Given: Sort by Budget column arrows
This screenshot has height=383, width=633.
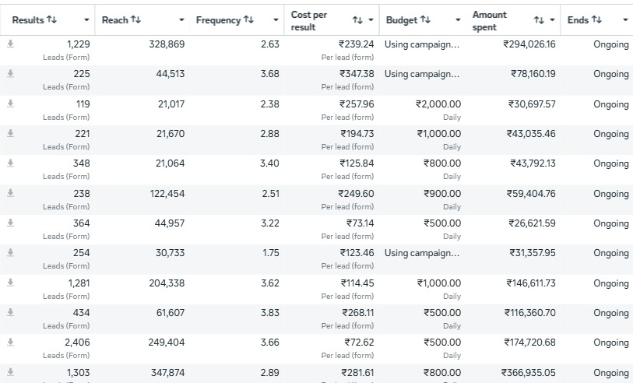Looking at the screenshot, I should tap(425, 19).
